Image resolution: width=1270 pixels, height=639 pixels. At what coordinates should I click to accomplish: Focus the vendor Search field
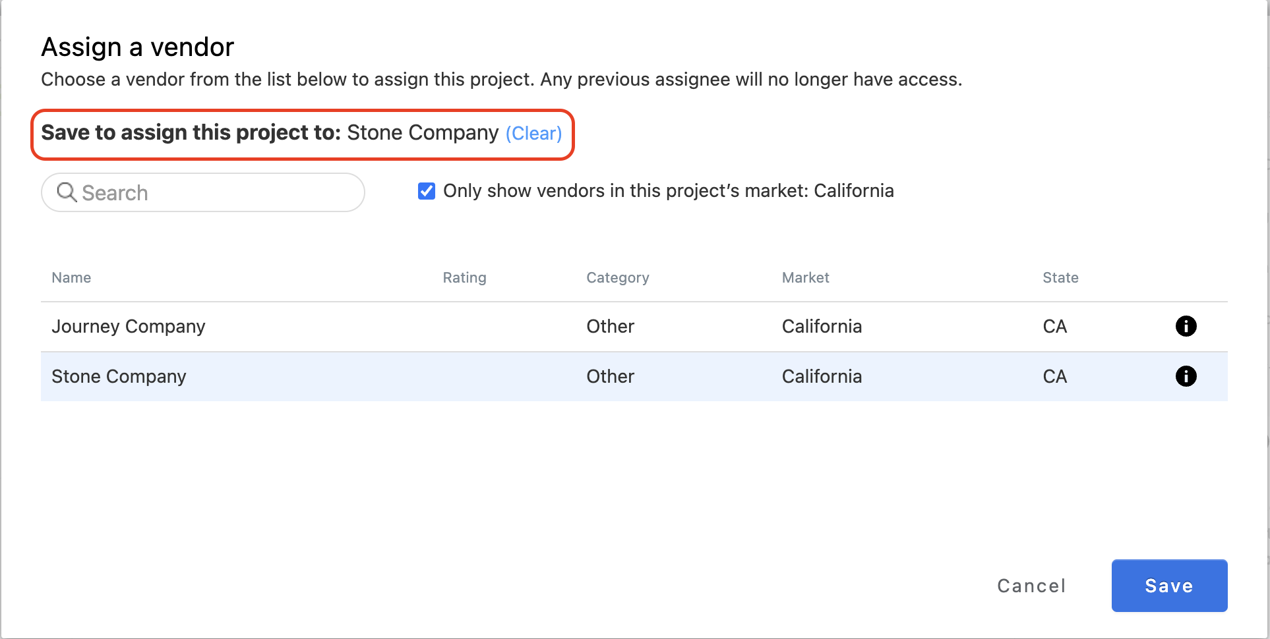pyautogui.click(x=218, y=192)
